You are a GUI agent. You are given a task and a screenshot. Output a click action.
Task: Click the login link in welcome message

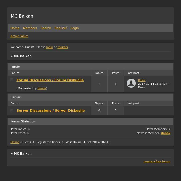coord(50,47)
